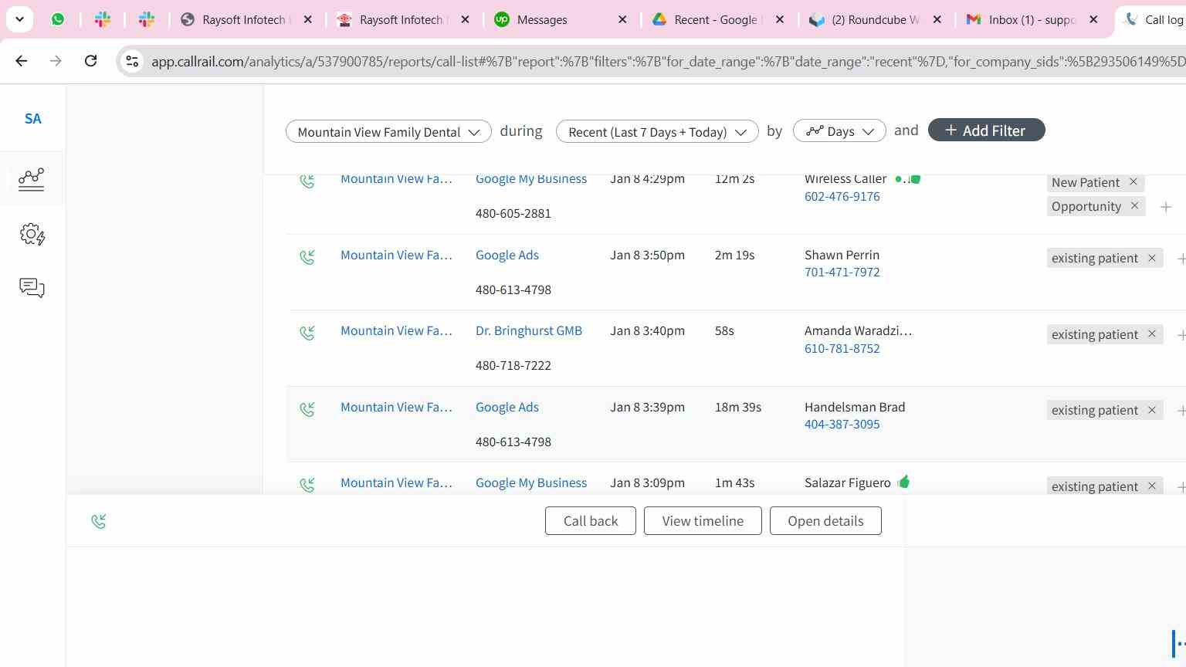
Task: Click the Call back button
Action: click(591, 521)
